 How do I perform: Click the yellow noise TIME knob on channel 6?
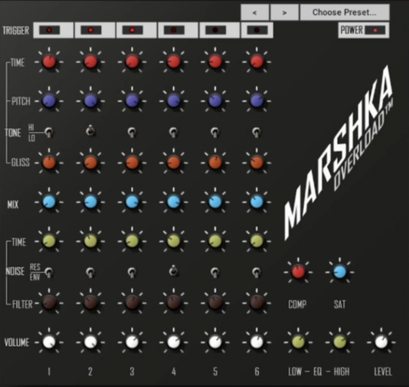[256, 241]
